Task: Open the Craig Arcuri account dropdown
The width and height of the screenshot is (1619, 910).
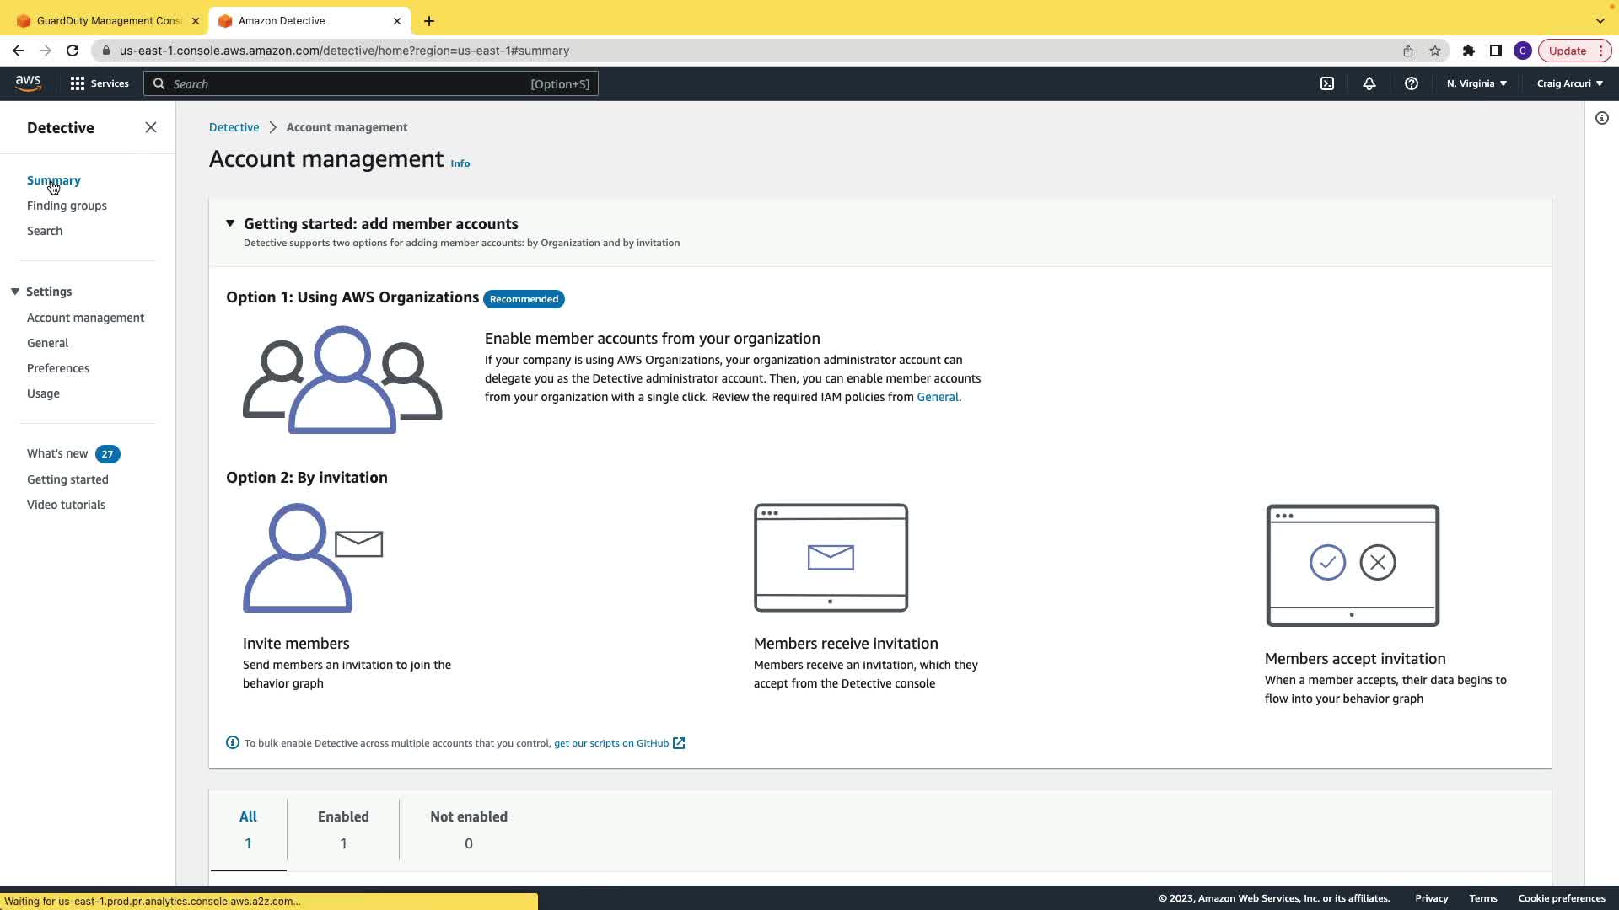Action: tap(1569, 83)
